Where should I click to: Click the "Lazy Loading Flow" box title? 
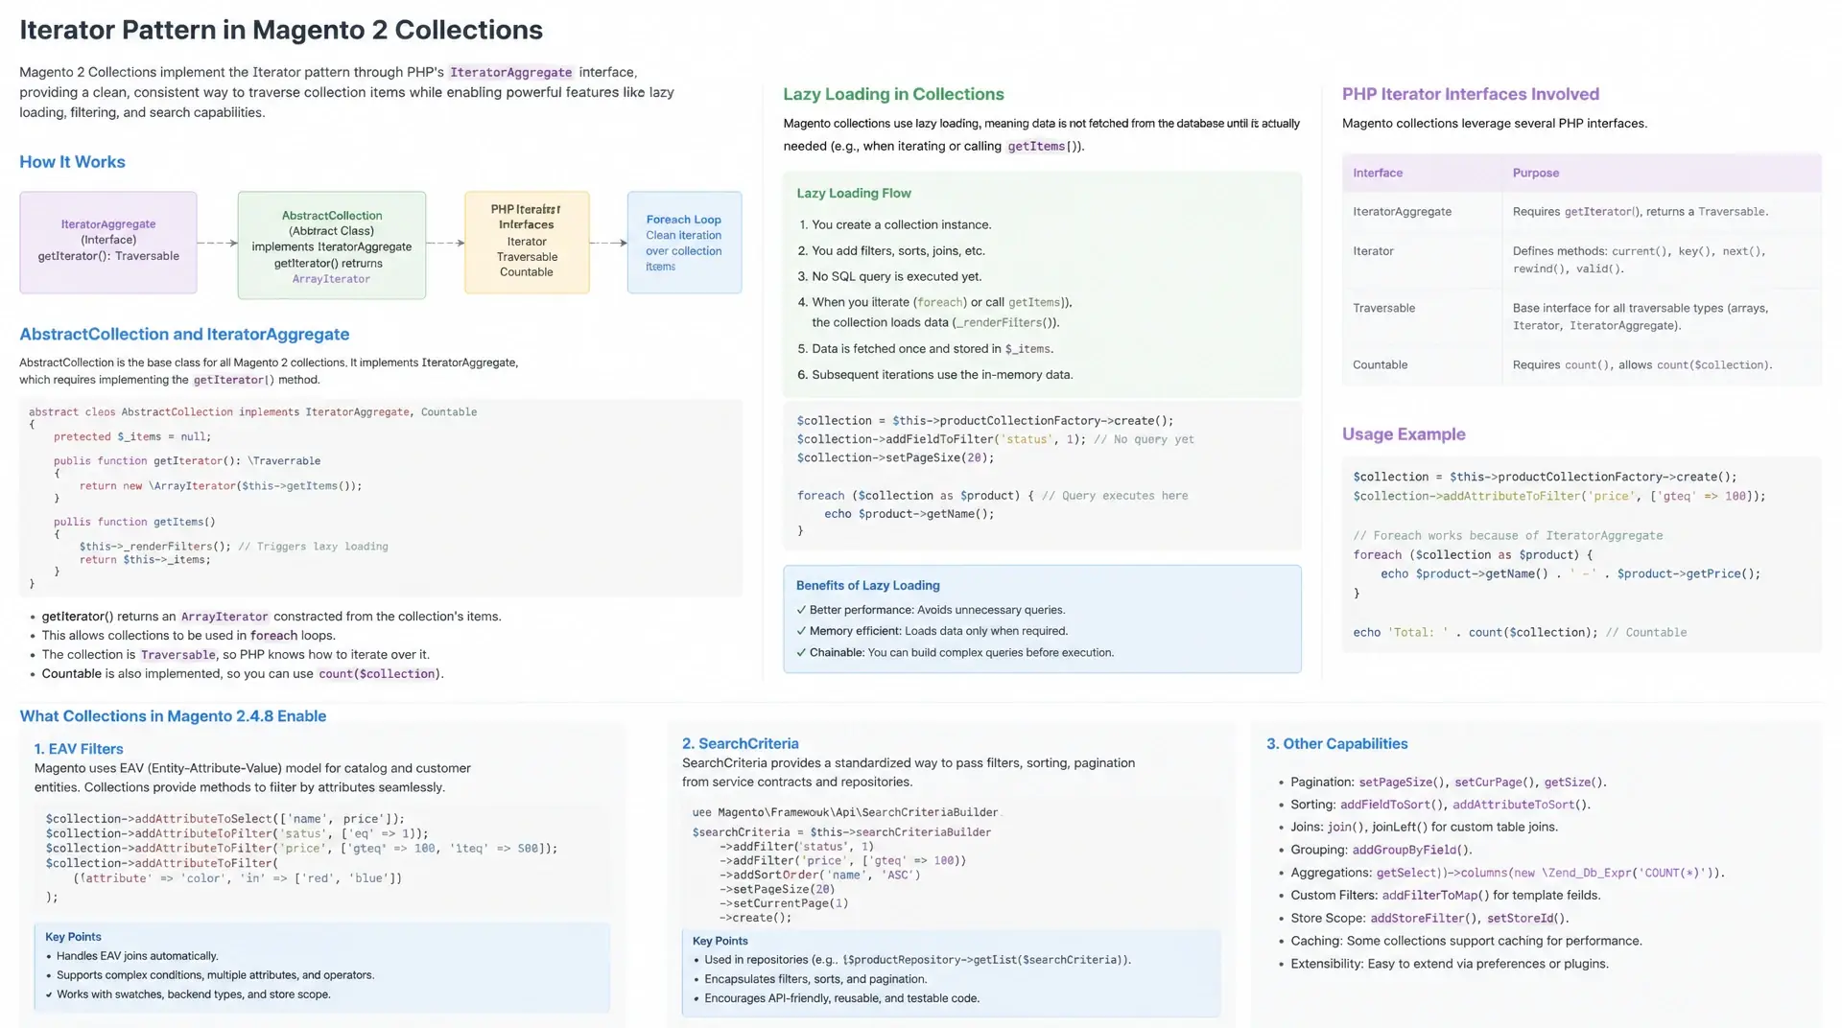[x=854, y=193]
